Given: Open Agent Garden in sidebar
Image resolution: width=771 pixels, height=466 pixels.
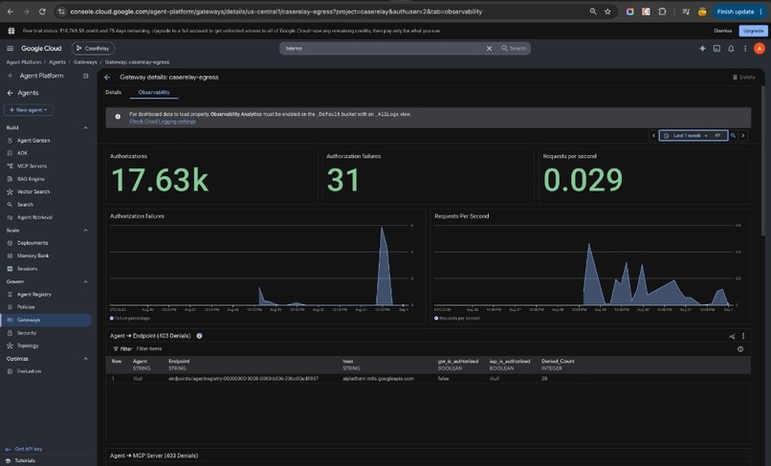Looking at the screenshot, I should click(x=33, y=141).
